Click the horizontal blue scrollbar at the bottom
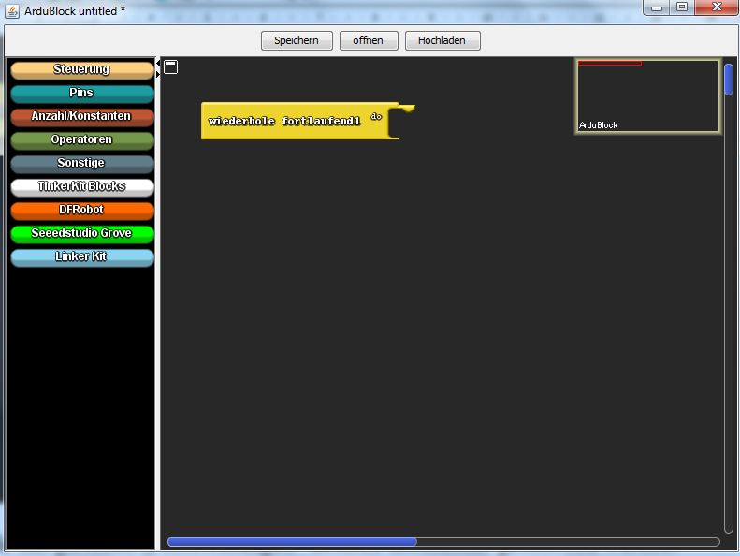Screen dimensions: 740x556 tap(292, 541)
